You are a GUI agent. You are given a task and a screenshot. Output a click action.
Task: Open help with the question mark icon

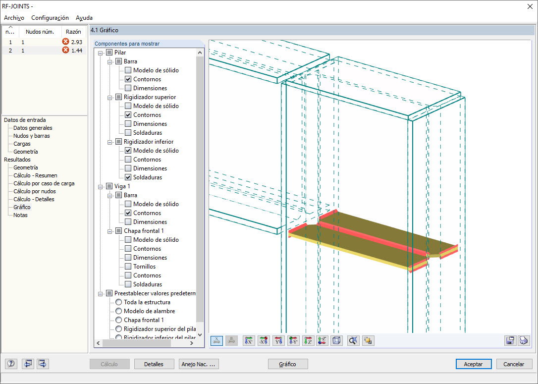[x=11, y=364]
